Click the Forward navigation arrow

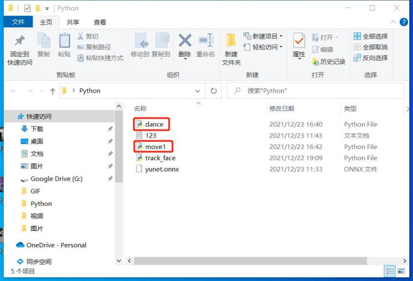[30, 91]
